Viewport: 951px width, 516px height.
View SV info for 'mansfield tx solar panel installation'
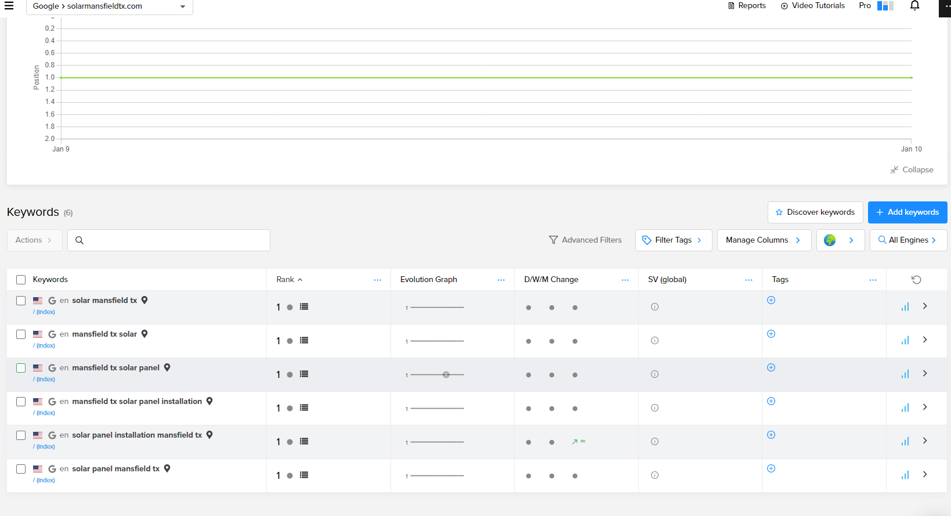[655, 408]
